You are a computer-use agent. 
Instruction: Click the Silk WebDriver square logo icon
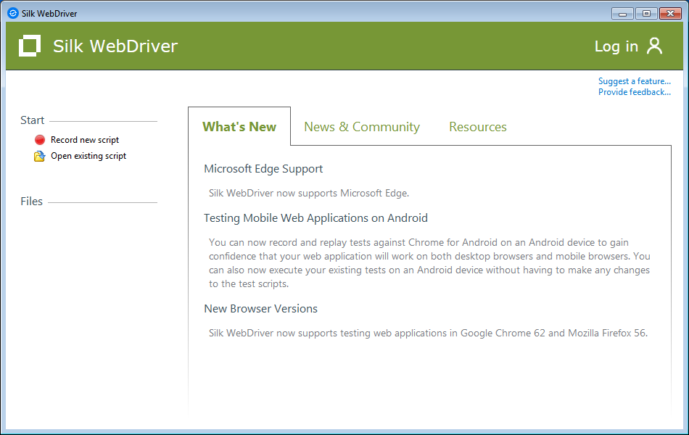tap(30, 46)
